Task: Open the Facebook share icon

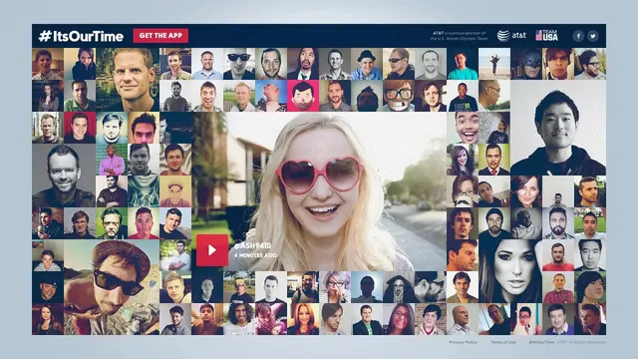Action: pyautogui.click(x=578, y=36)
